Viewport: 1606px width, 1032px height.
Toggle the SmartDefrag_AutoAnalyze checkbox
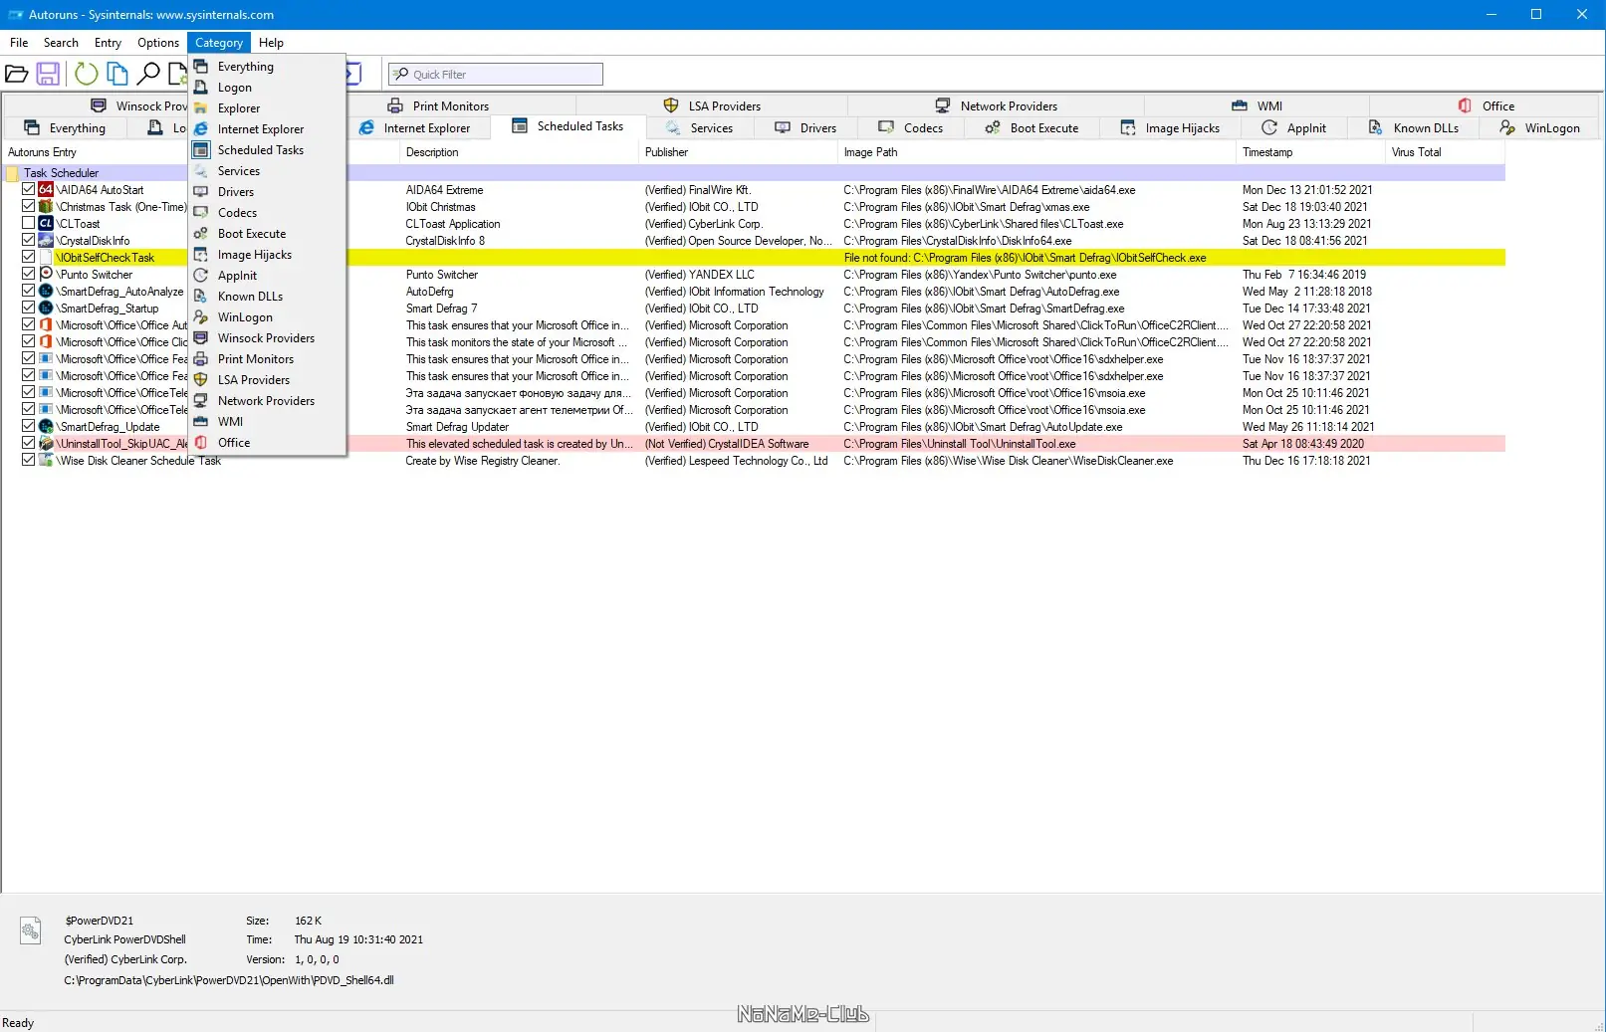pyautogui.click(x=29, y=292)
